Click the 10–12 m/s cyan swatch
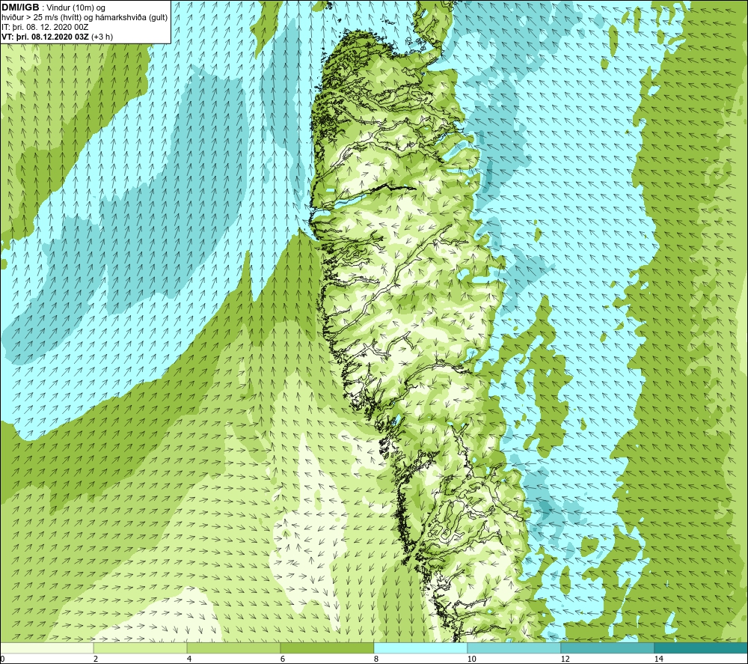 (x=515, y=648)
